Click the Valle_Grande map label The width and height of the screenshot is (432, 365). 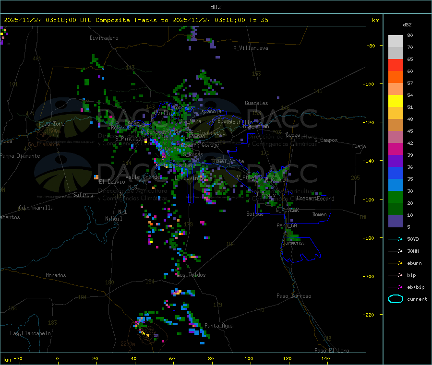(143, 177)
